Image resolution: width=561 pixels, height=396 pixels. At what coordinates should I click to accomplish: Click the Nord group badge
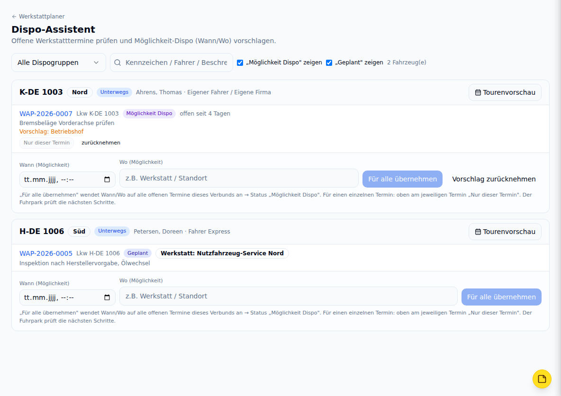point(80,92)
